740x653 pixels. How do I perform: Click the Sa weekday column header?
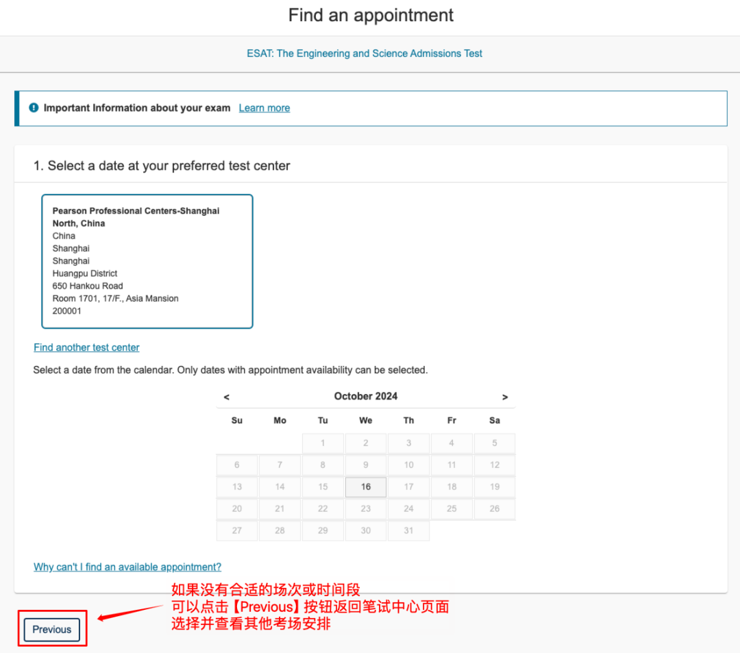click(x=495, y=421)
